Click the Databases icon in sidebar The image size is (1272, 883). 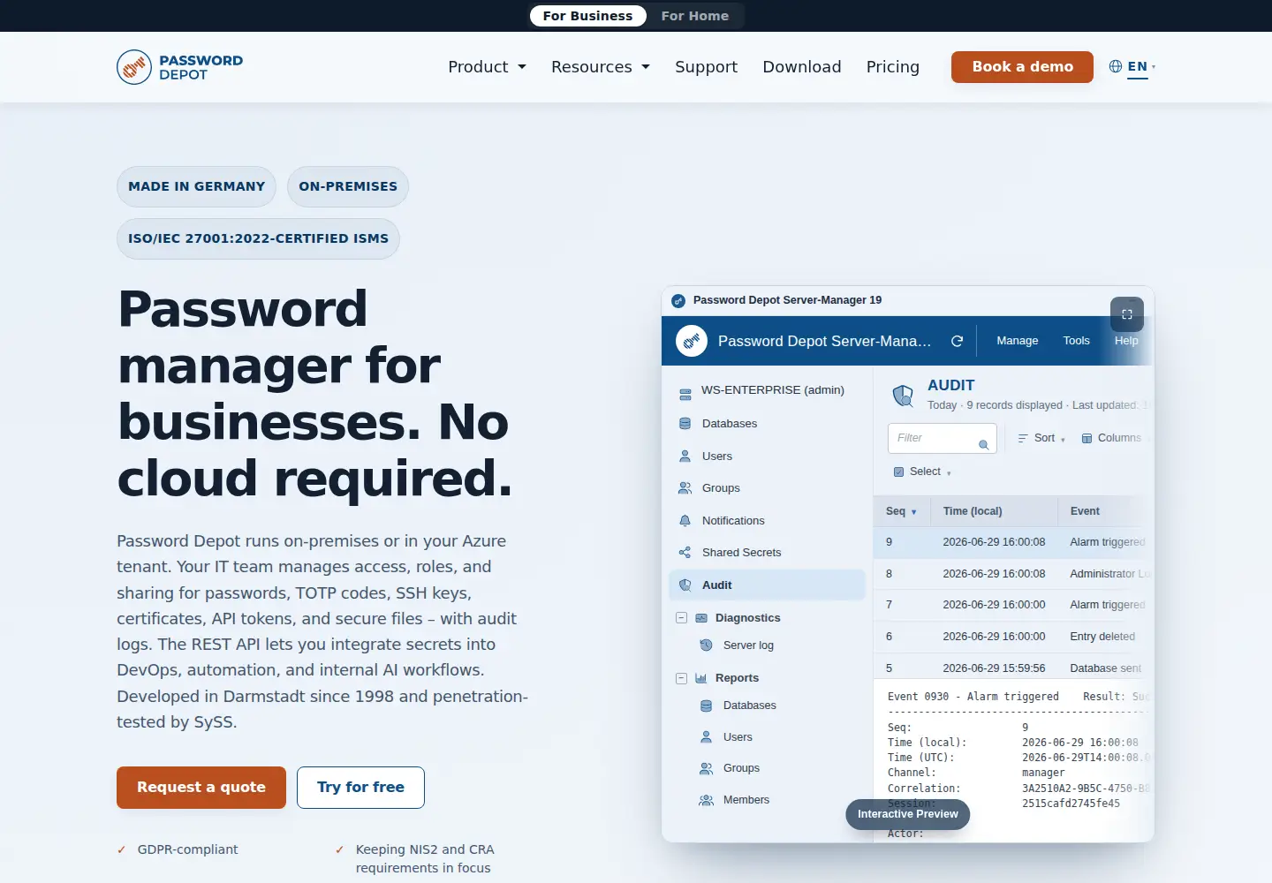pyautogui.click(x=685, y=424)
